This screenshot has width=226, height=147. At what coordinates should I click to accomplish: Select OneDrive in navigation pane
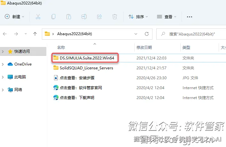point(23,64)
